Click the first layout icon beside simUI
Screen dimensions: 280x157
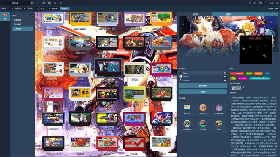32,3
